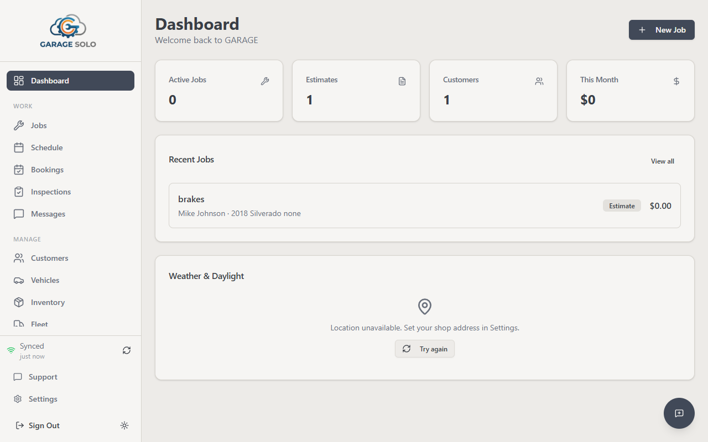Click the Settings gear icon
This screenshot has width=708, height=442.
coord(18,399)
